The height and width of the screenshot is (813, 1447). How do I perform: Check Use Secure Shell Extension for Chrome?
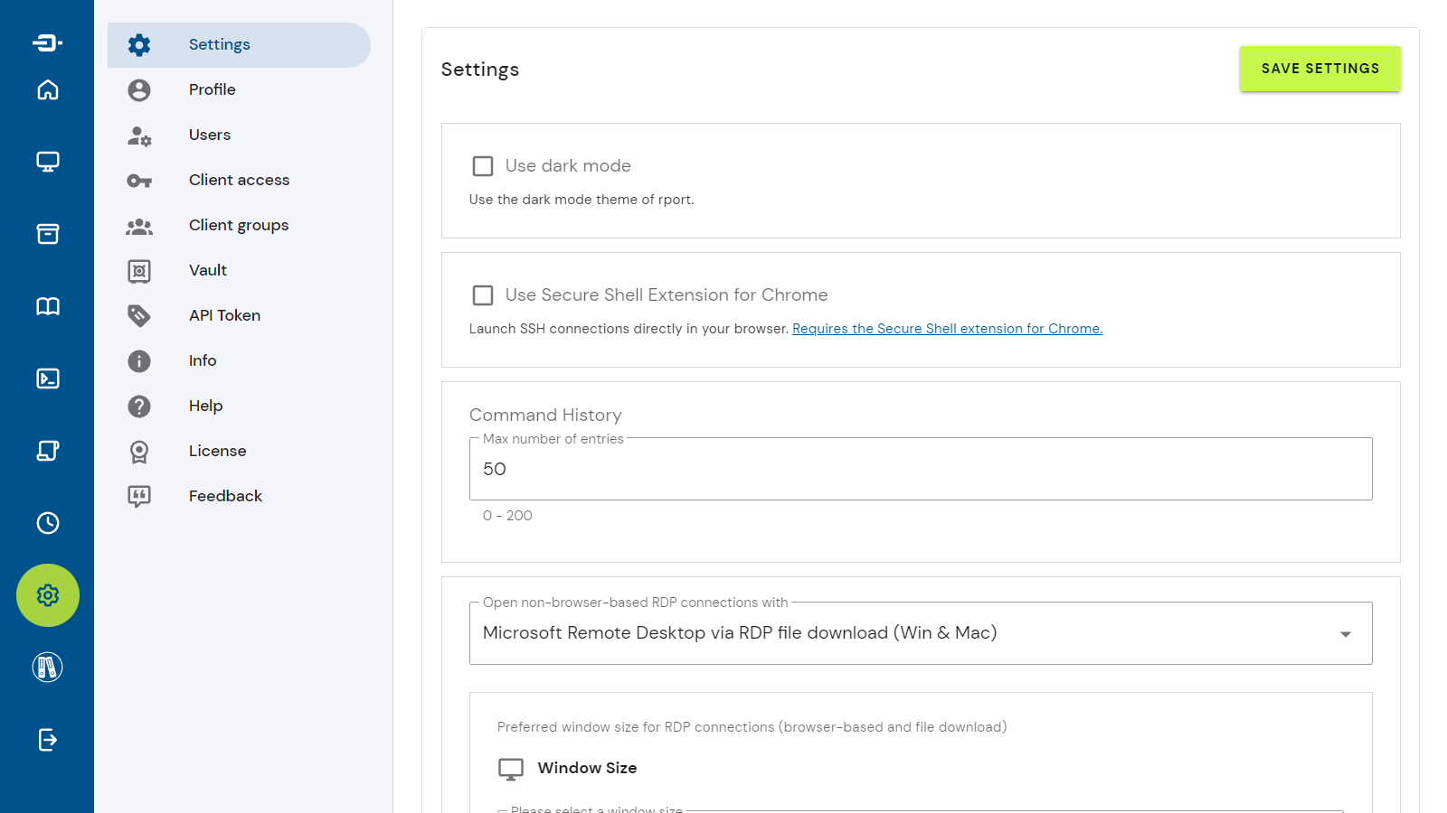point(483,295)
